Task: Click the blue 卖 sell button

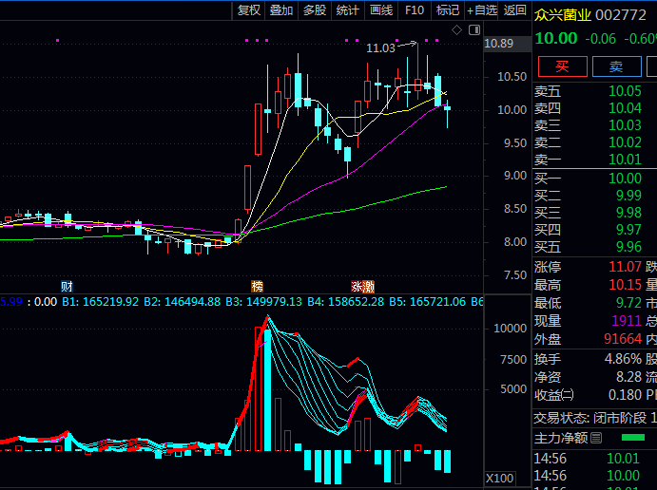Action: pos(616,66)
